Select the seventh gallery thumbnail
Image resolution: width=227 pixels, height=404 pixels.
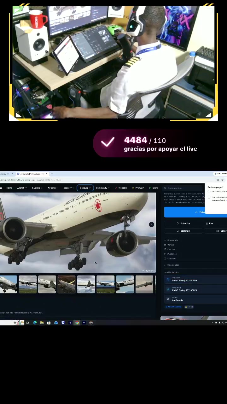pos(125,284)
